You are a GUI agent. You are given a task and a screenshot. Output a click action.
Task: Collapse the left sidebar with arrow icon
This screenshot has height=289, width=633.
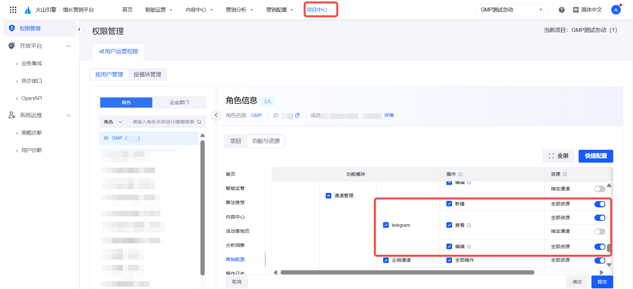[79, 29]
